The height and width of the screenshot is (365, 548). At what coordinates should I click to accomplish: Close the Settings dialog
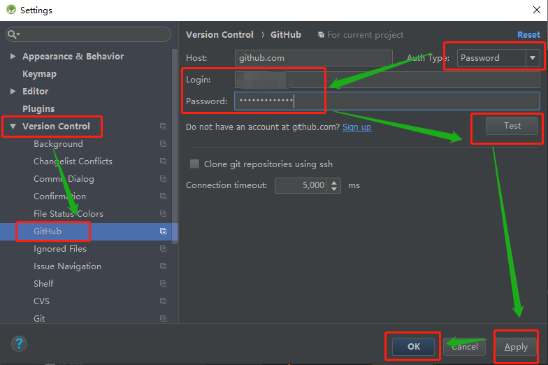537,10
